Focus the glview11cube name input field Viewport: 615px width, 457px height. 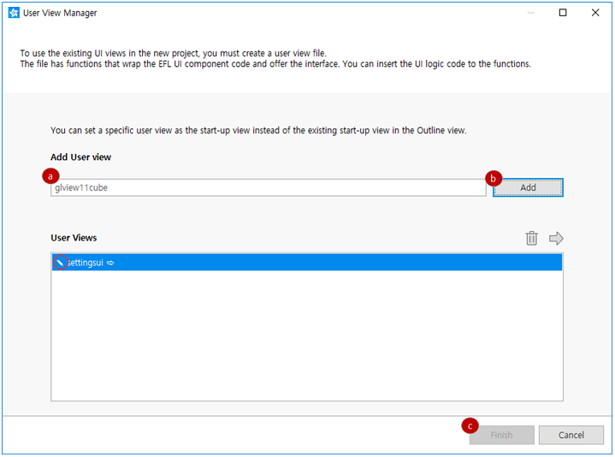click(269, 187)
